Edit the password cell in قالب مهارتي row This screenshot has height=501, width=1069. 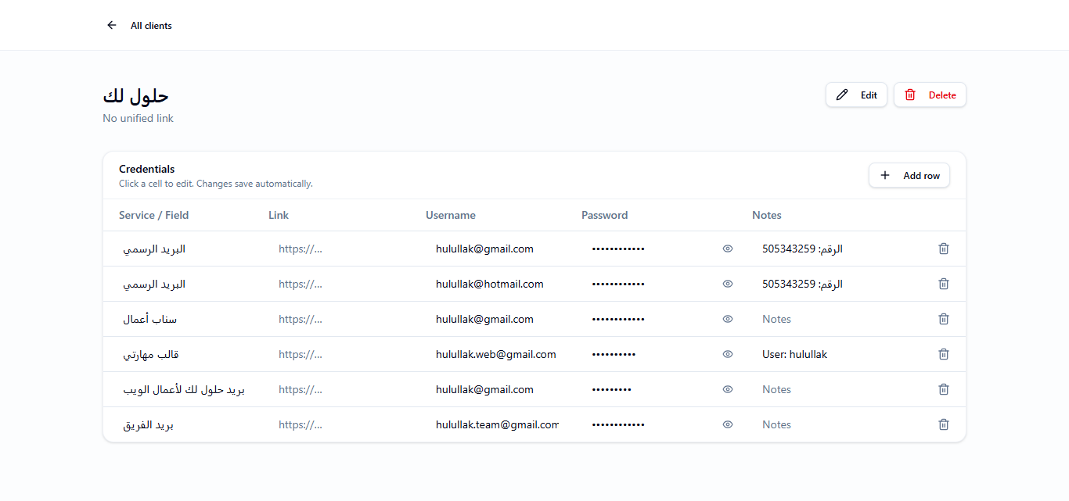point(650,354)
